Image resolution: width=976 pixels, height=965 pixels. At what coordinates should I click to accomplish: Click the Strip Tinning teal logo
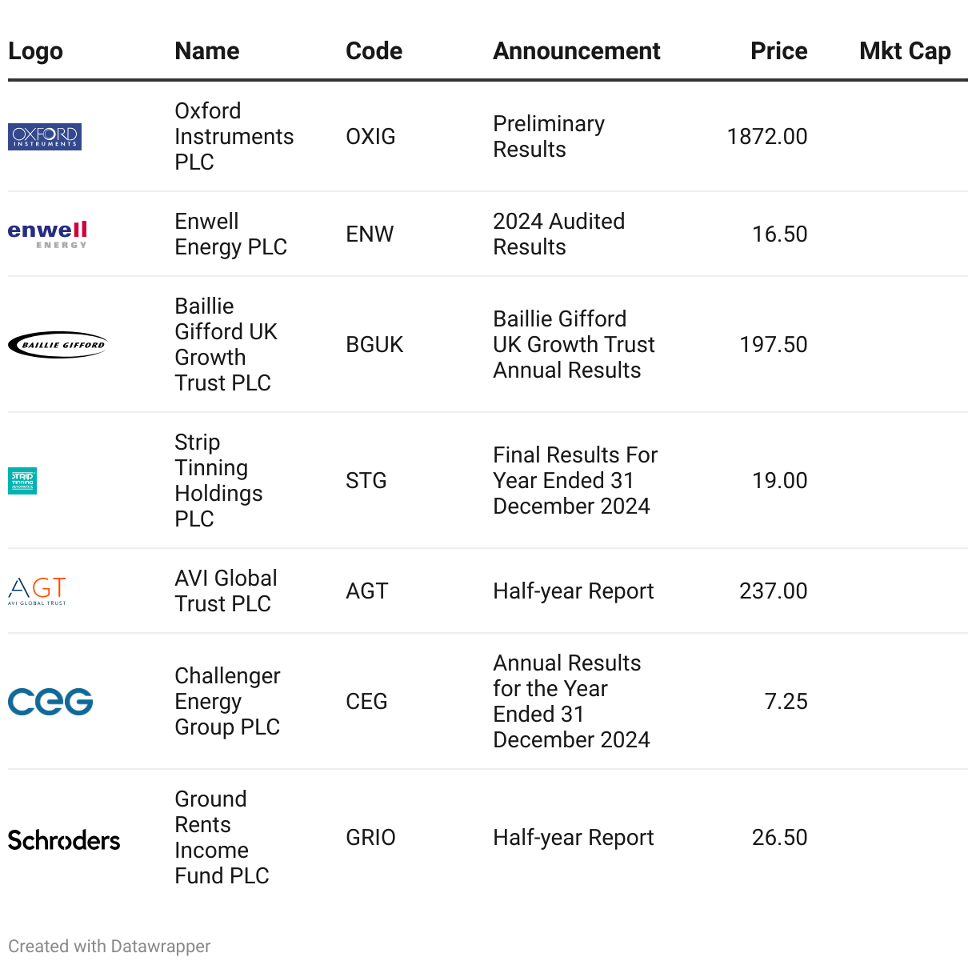click(22, 481)
